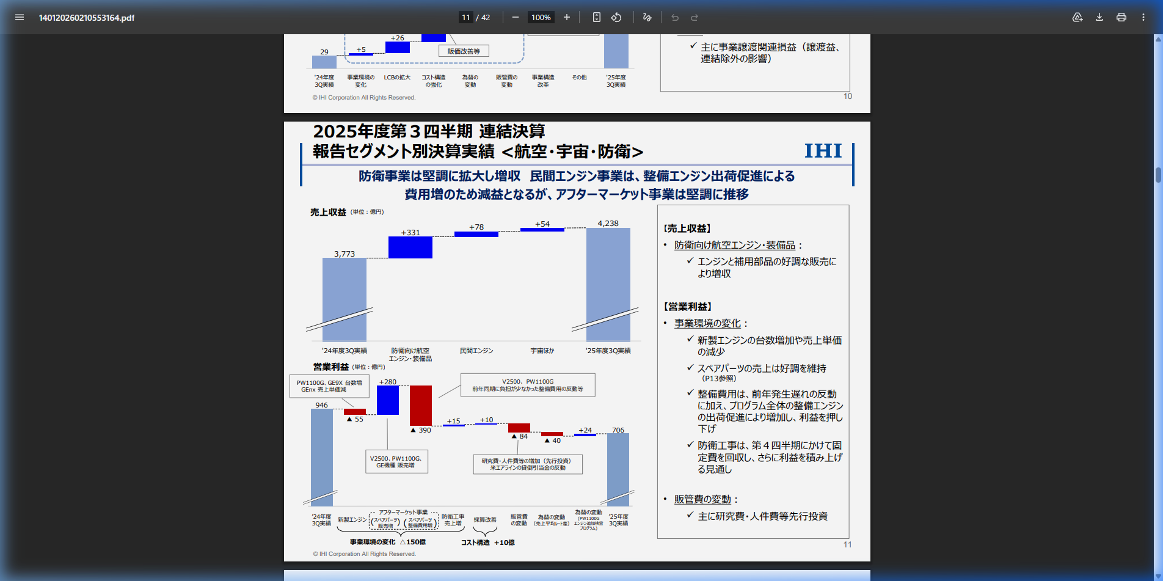Image resolution: width=1163 pixels, height=581 pixels.
Task: Click the blue +331 bar in revenue chart
Action: tap(410, 247)
